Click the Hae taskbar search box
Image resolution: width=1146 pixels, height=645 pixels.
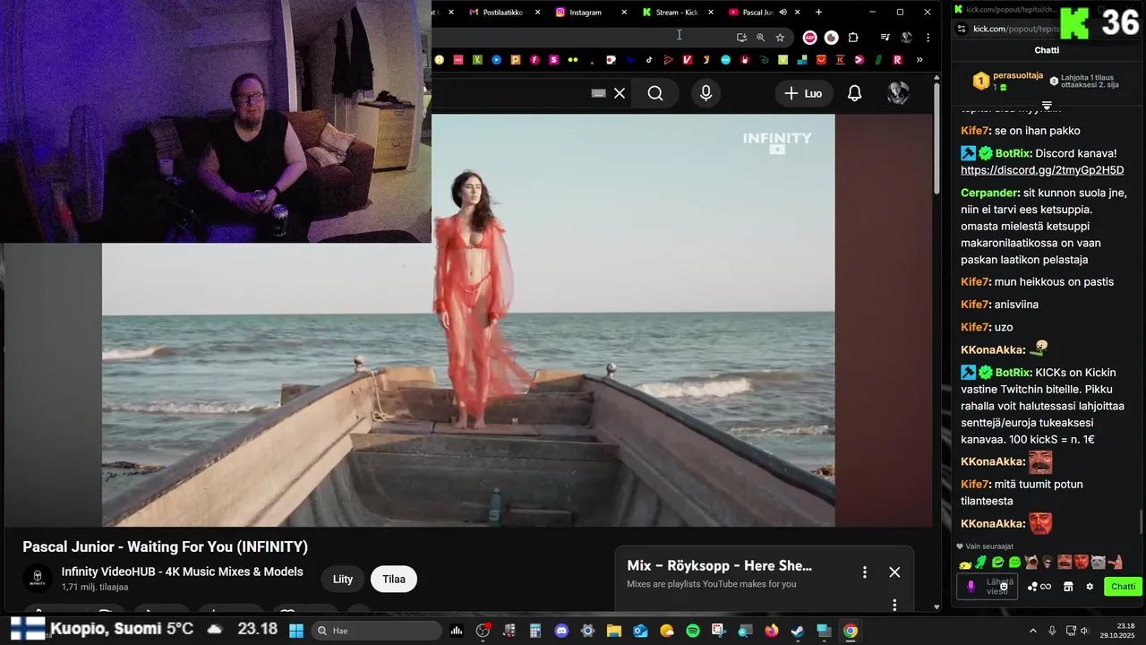377,631
